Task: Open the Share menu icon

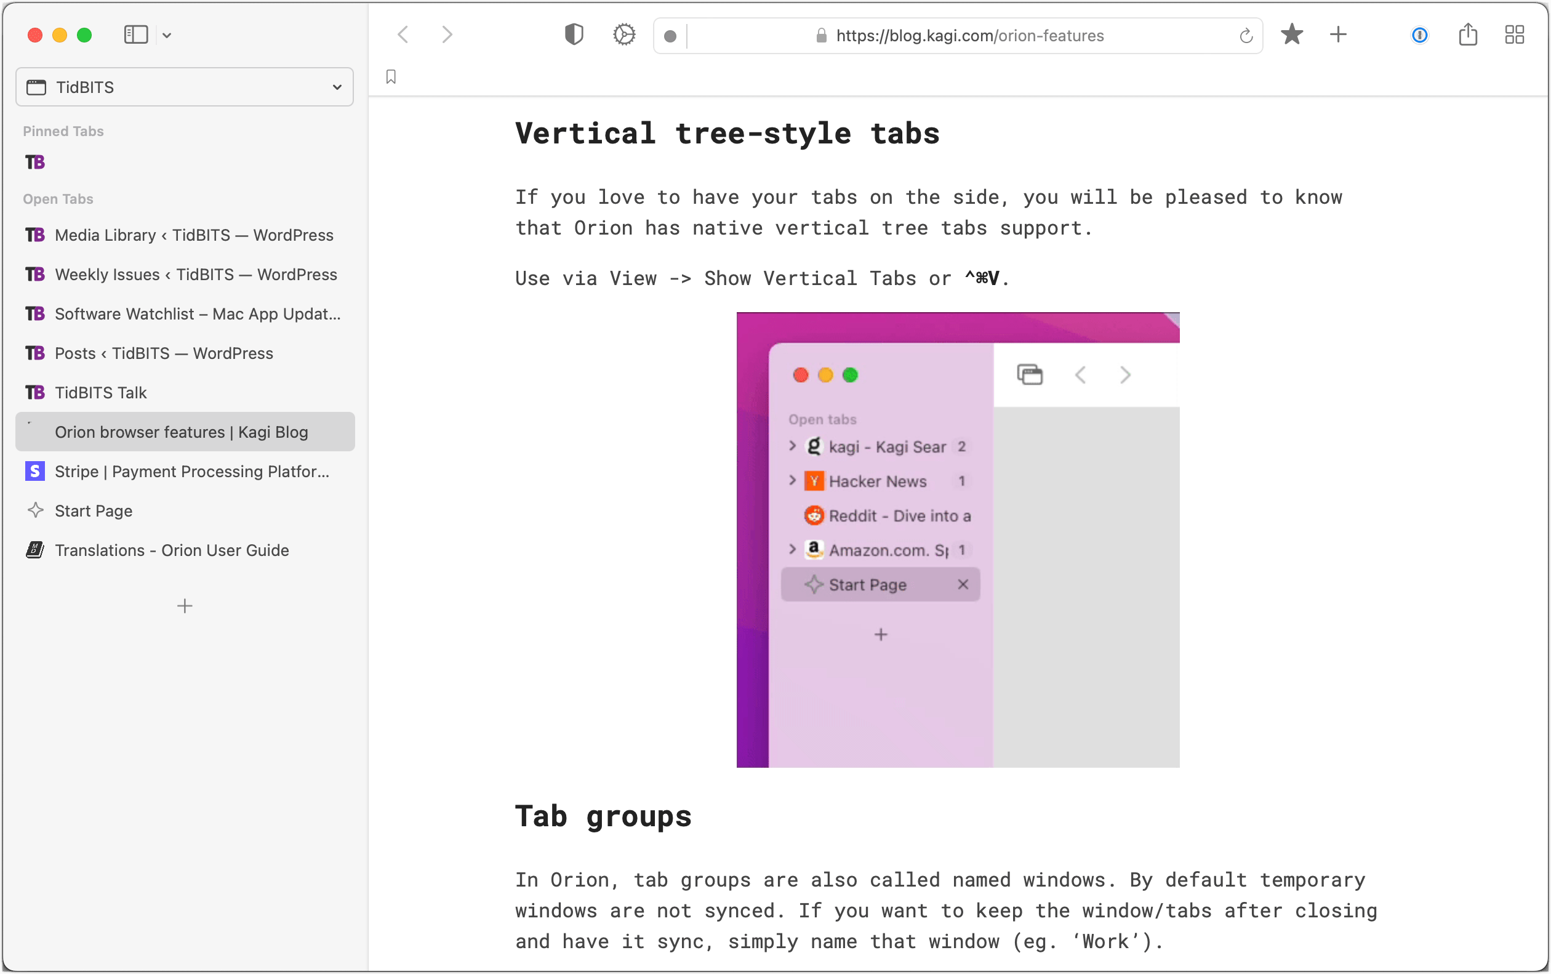Action: [x=1467, y=36]
